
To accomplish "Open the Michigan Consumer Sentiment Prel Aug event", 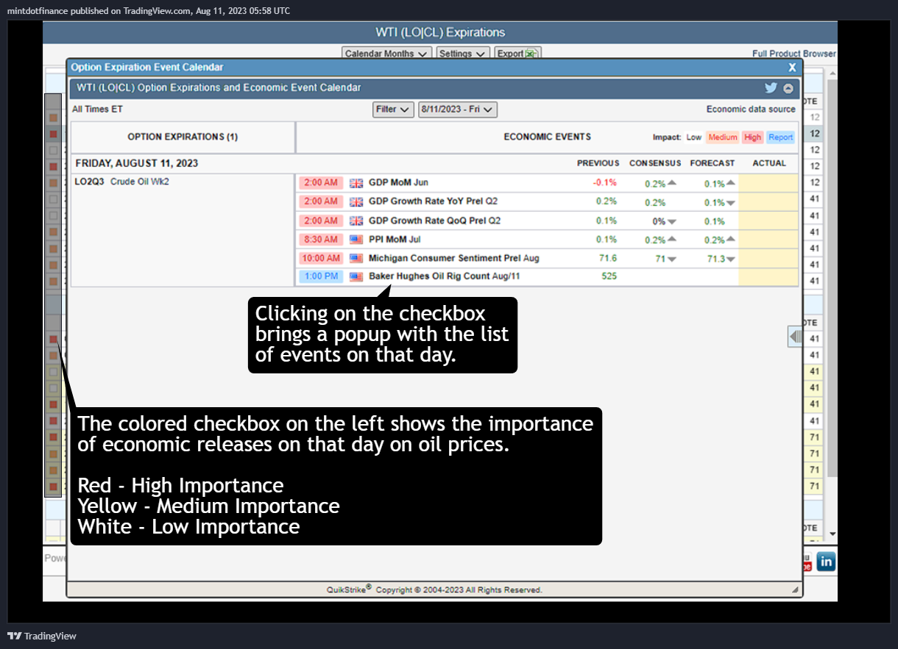I will pos(454,259).
